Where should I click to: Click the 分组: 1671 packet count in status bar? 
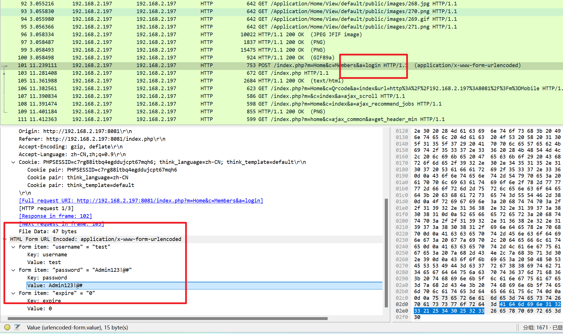tap(535, 328)
